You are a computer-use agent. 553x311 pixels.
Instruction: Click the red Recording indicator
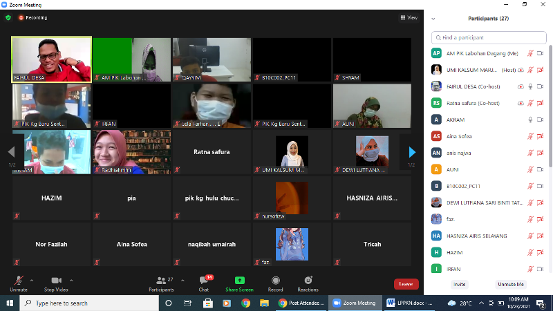pos(32,18)
